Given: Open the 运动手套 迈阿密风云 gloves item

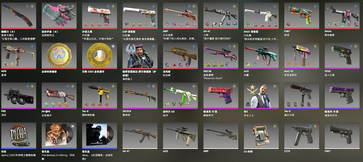Looking at the screenshot, I should [x=59, y=15].
